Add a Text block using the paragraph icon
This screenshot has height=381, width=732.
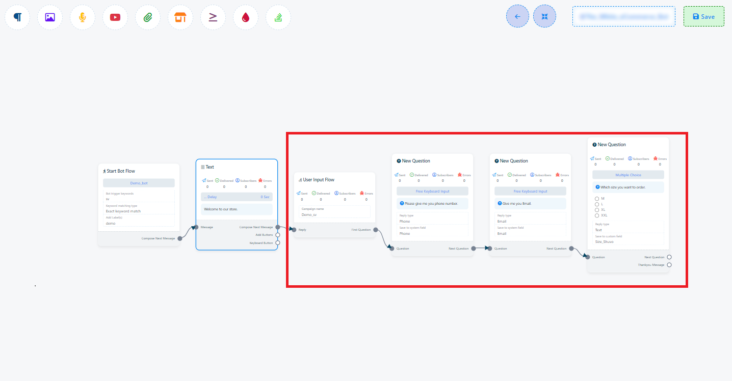(x=17, y=17)
